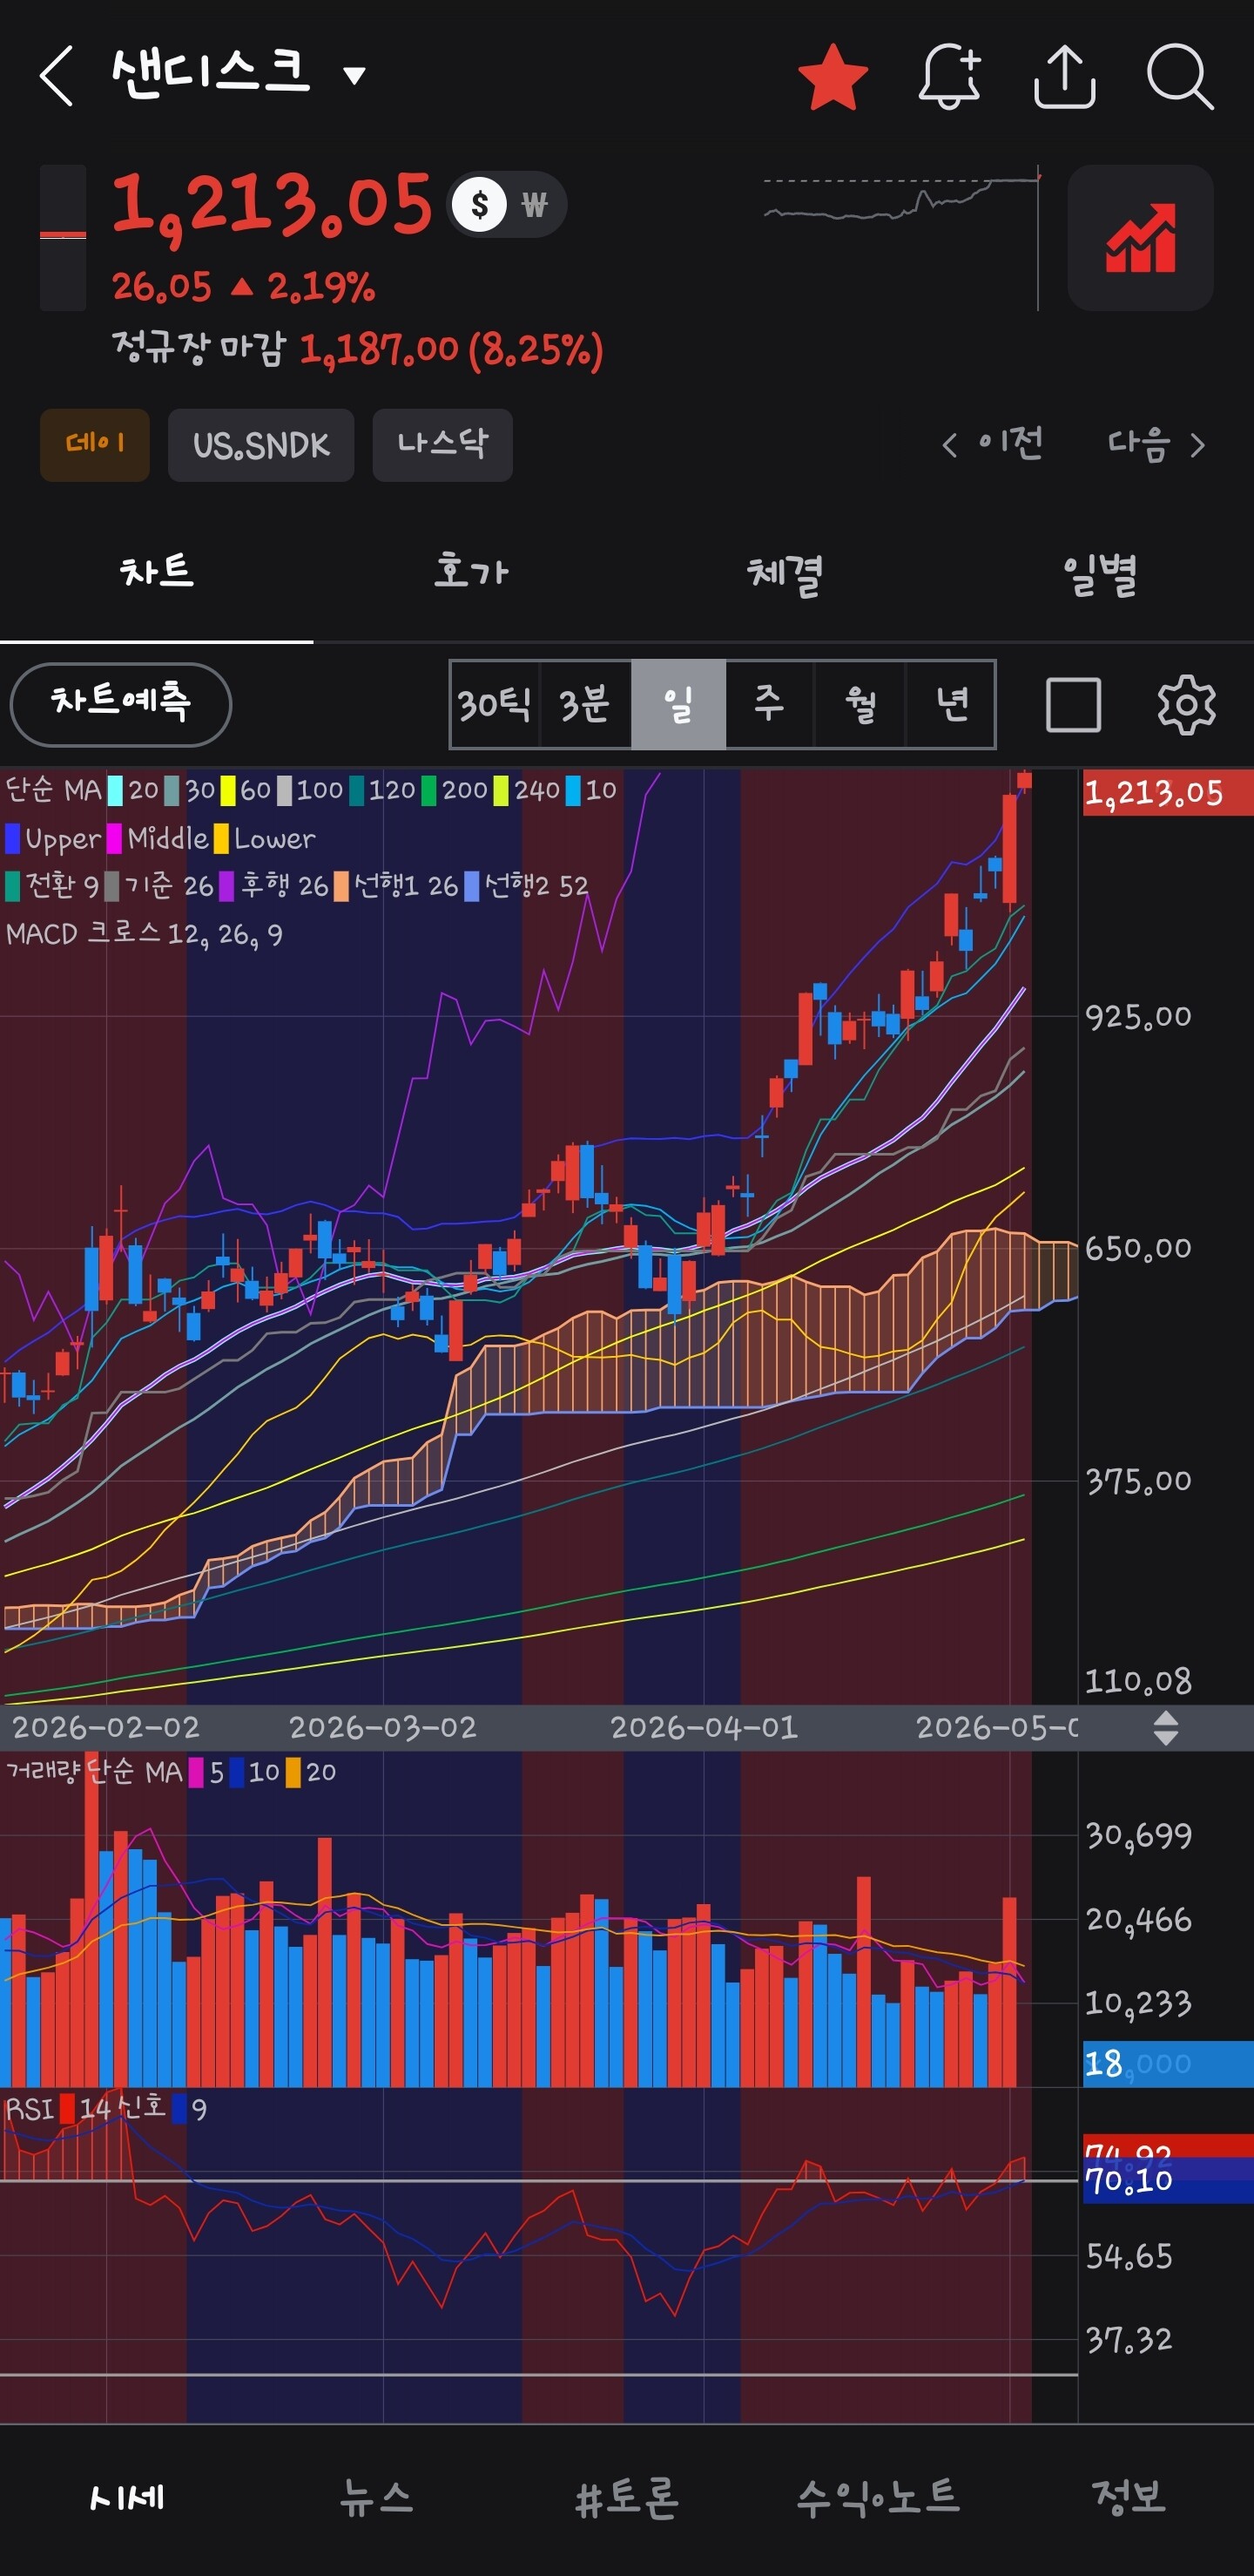Tap the fullscreen square icon

click(x=1073, y=704)
